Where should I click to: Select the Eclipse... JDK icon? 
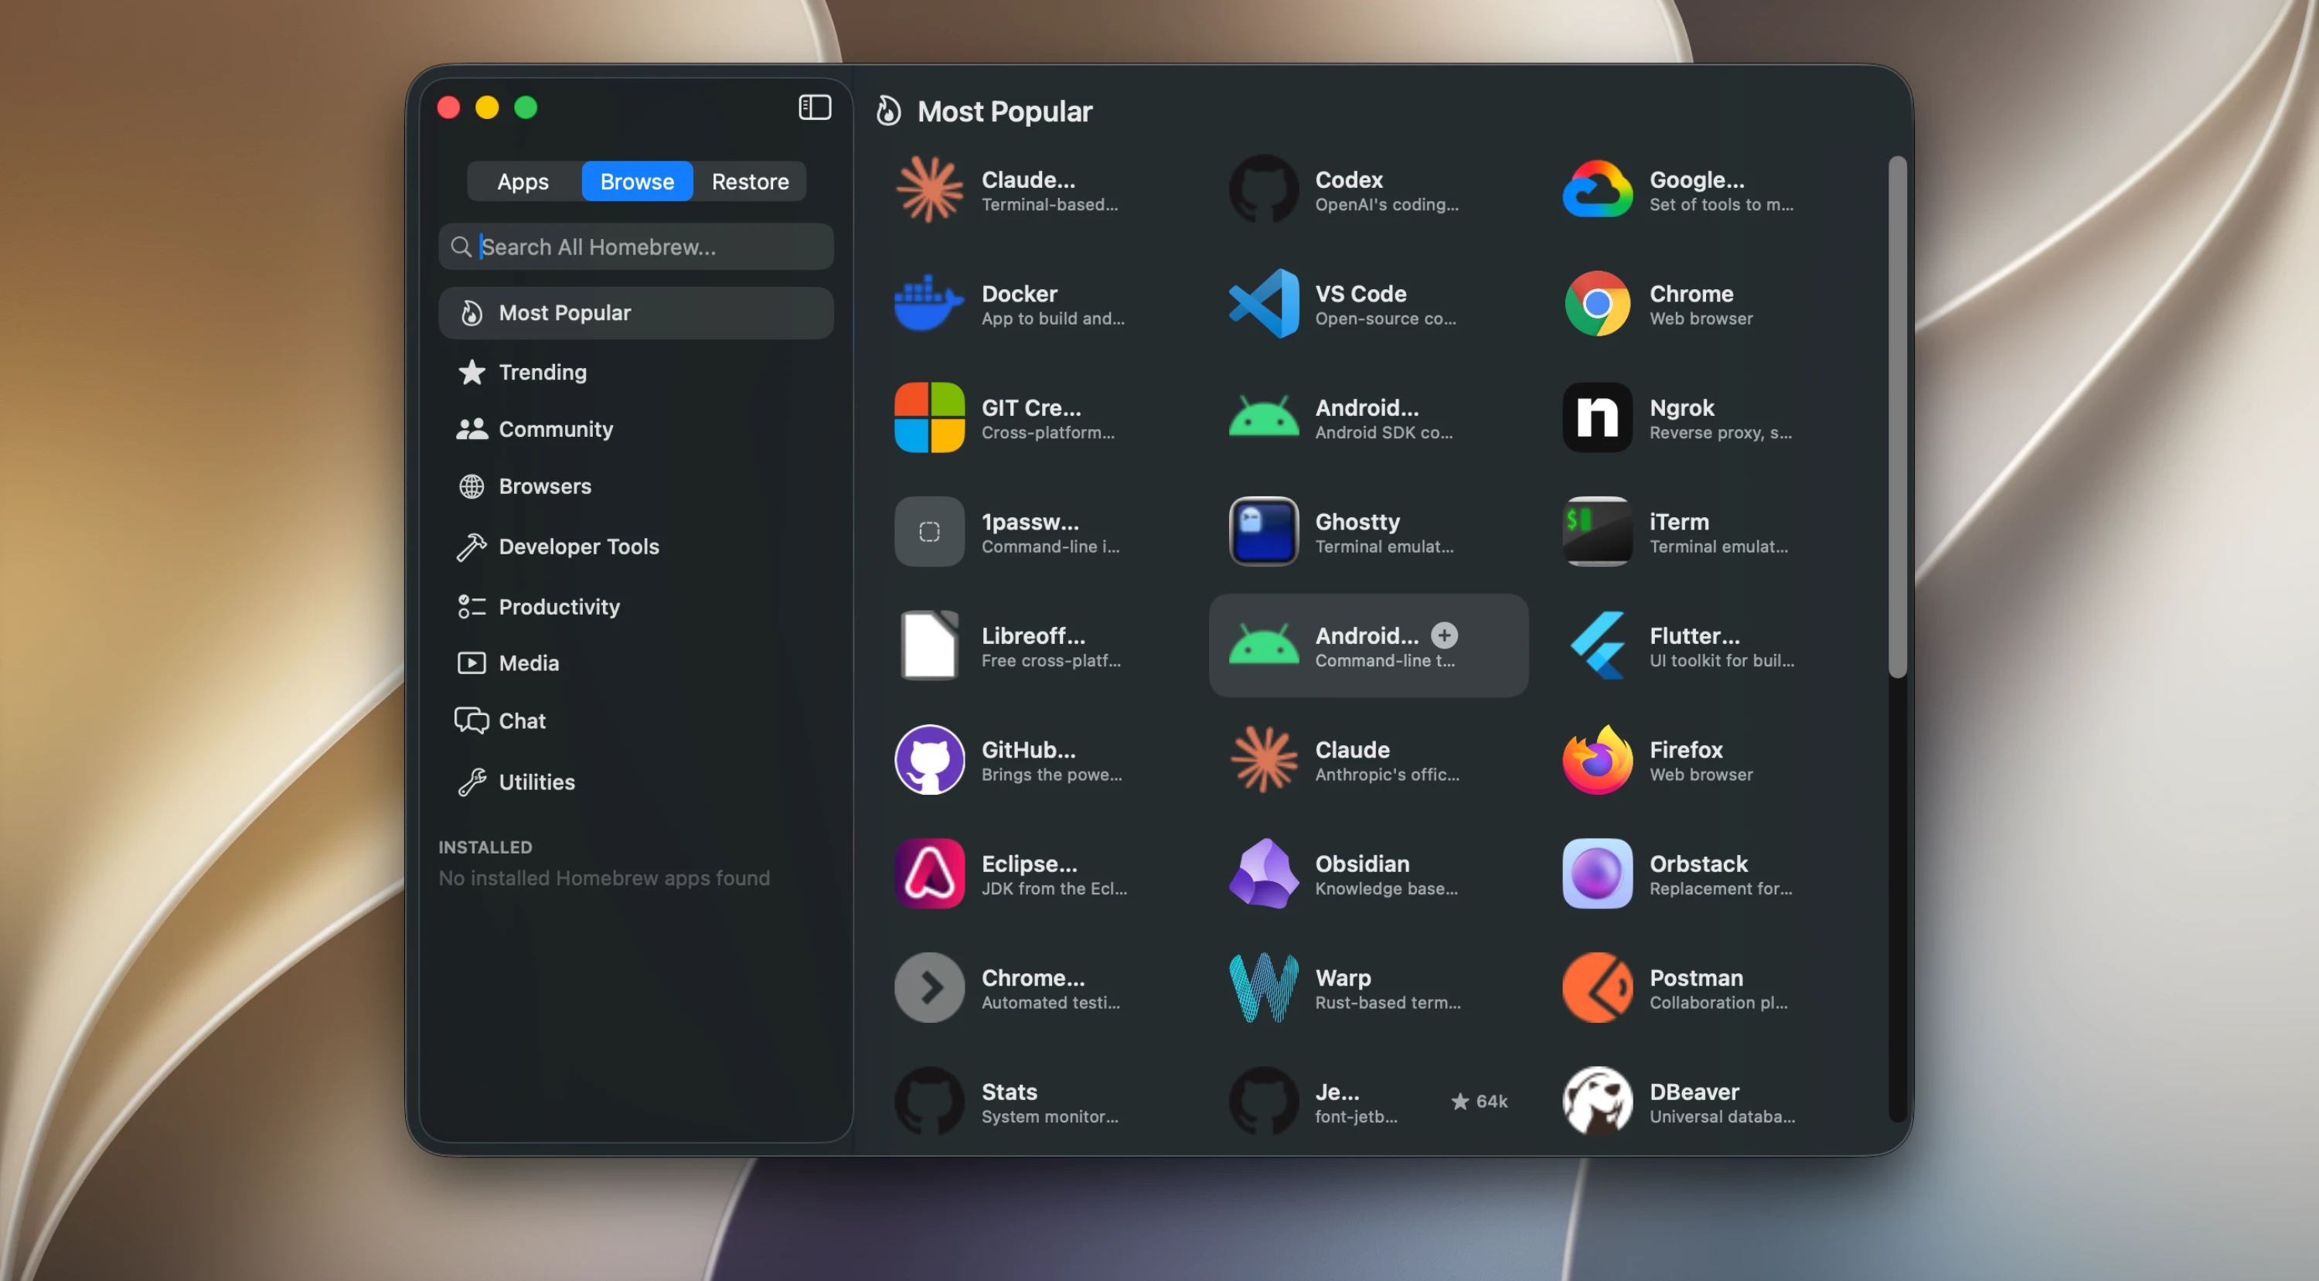click(x=929, y=874)
